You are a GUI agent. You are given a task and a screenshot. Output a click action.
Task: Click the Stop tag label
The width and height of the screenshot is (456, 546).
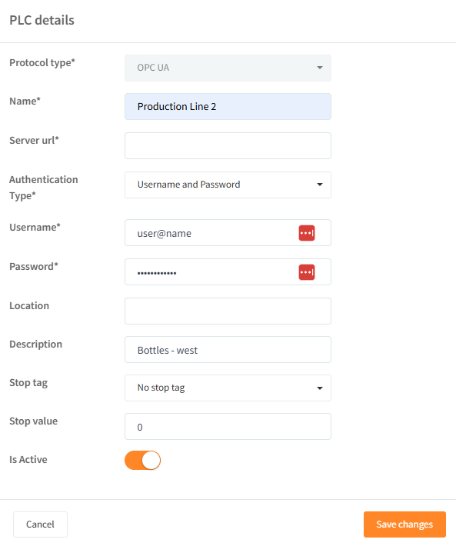point(28,383)
